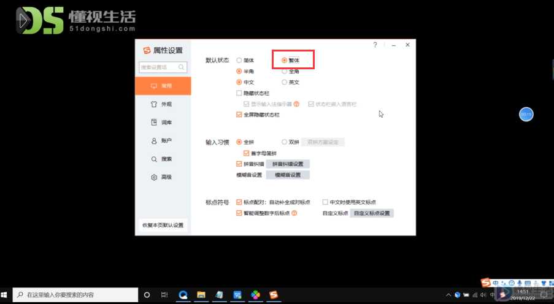Click the help question mark icon
The width and height of the screenshot is (554, 304).
tap(375, 45)
